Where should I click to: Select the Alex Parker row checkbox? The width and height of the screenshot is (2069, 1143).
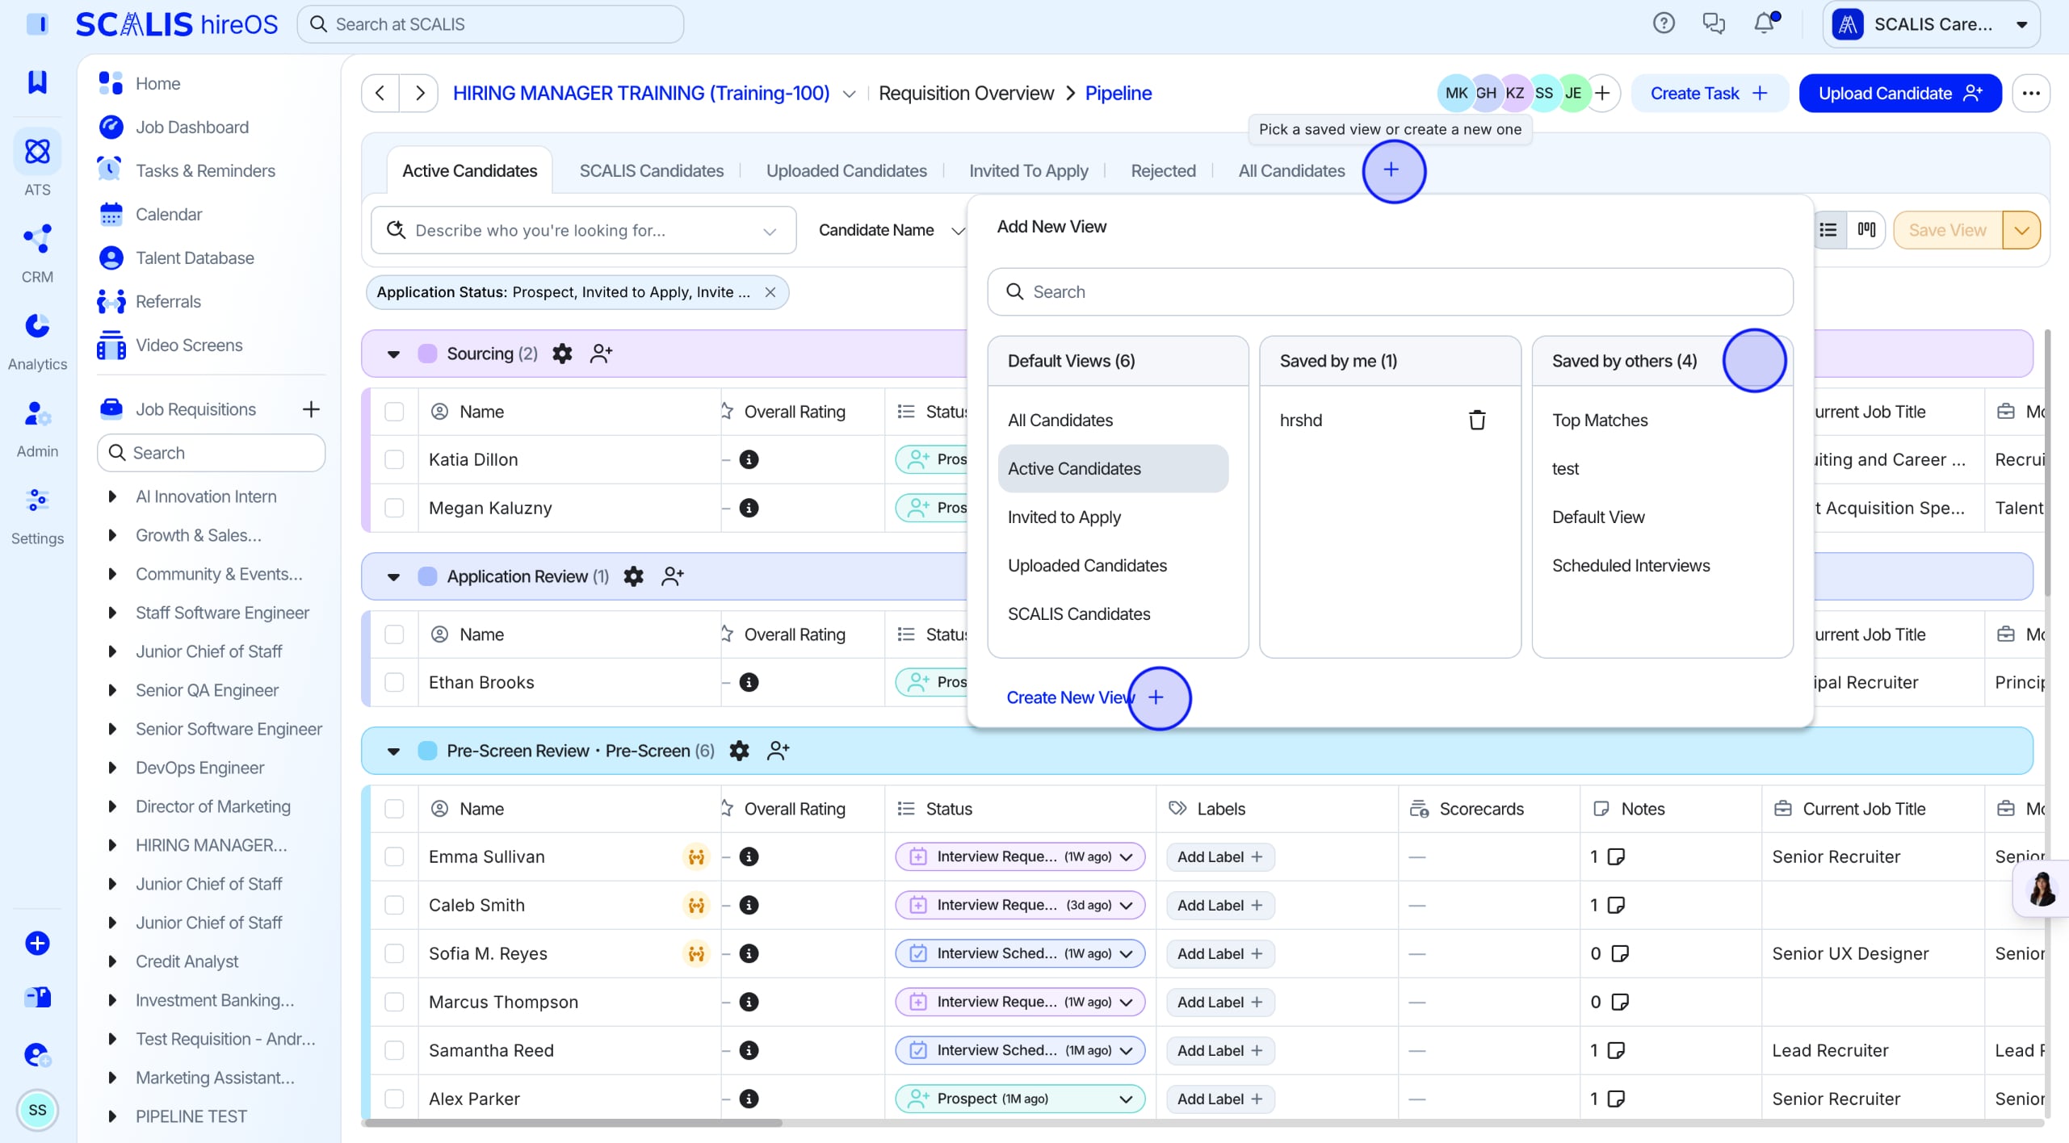(x=394, y=1099)
